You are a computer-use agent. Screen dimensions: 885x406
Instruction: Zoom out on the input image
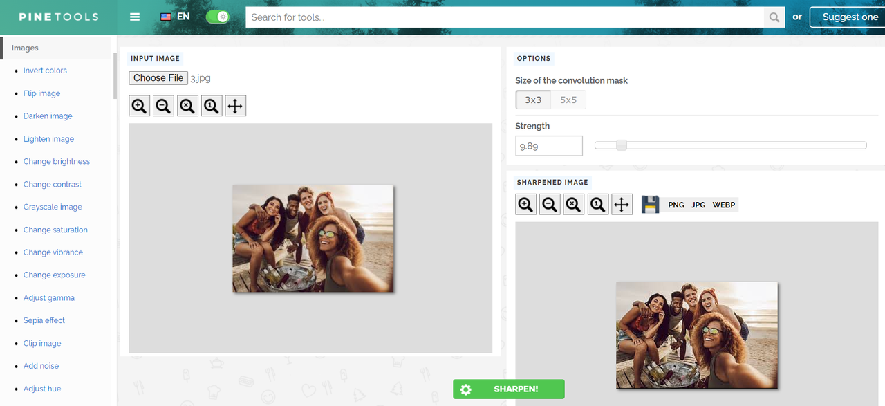[x=163, y=106]
